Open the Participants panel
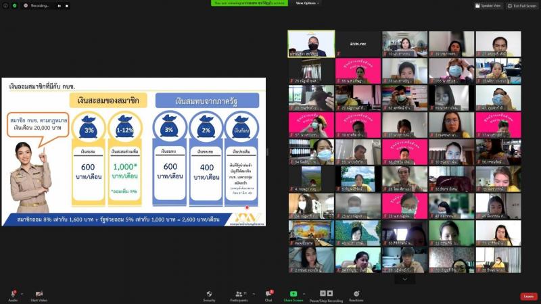The height and width of the screenshot is (304, 541). 239,296
